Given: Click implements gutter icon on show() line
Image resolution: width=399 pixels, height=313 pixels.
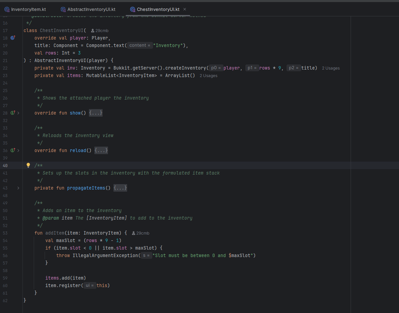Looking at the screenshot, I should pyautogui.click(x=13, y=113).
